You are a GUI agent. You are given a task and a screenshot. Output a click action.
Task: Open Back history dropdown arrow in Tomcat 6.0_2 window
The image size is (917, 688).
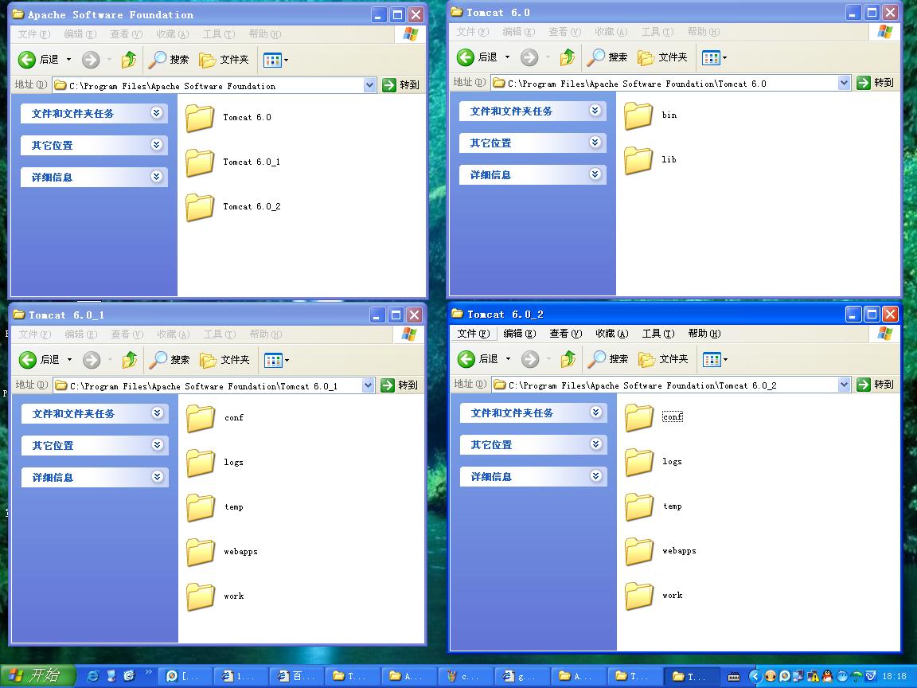click(x=508, y=358)
